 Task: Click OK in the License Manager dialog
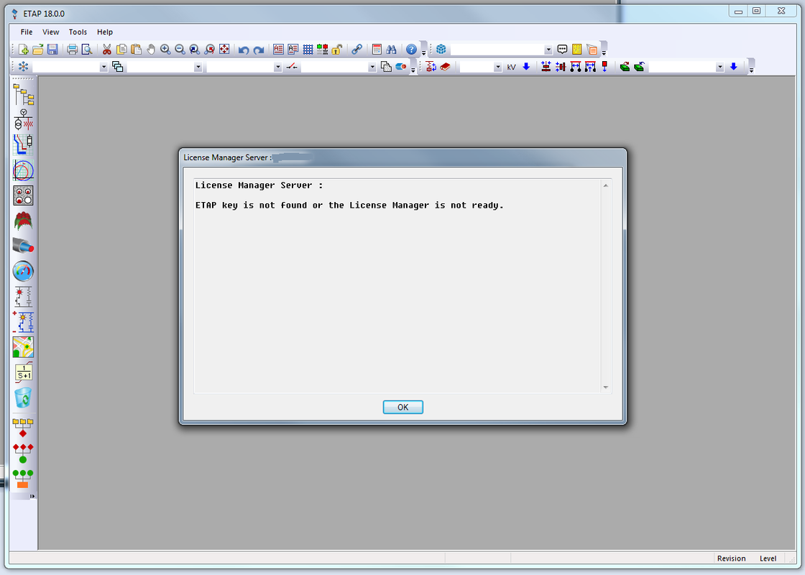click(x=403, y=407)
